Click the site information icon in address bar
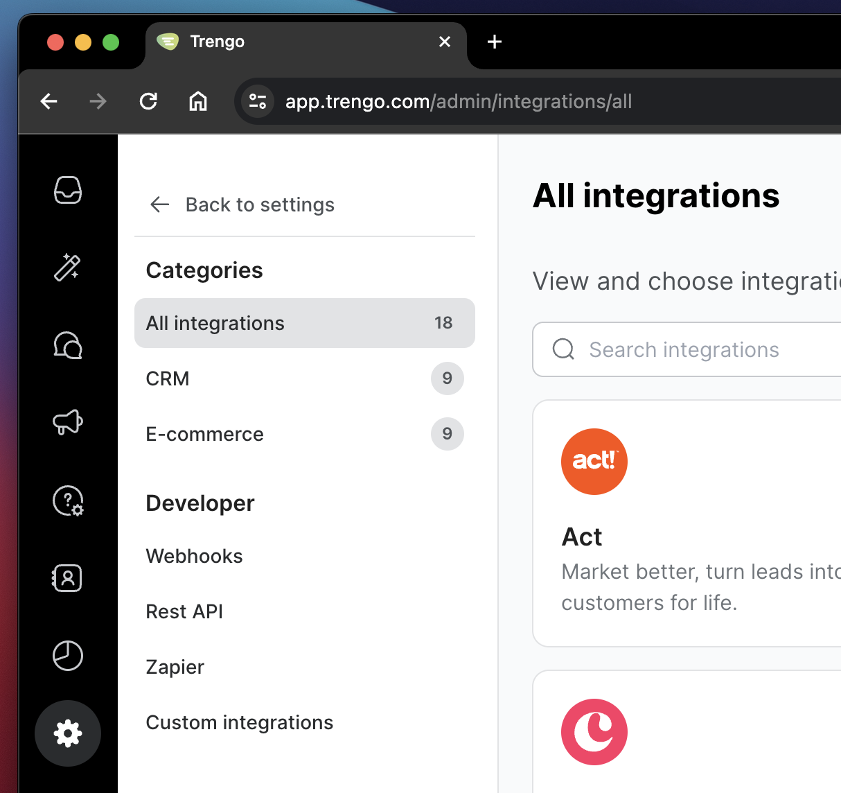Viewport: 841px width, 793px height. click(x=258, y=101)
